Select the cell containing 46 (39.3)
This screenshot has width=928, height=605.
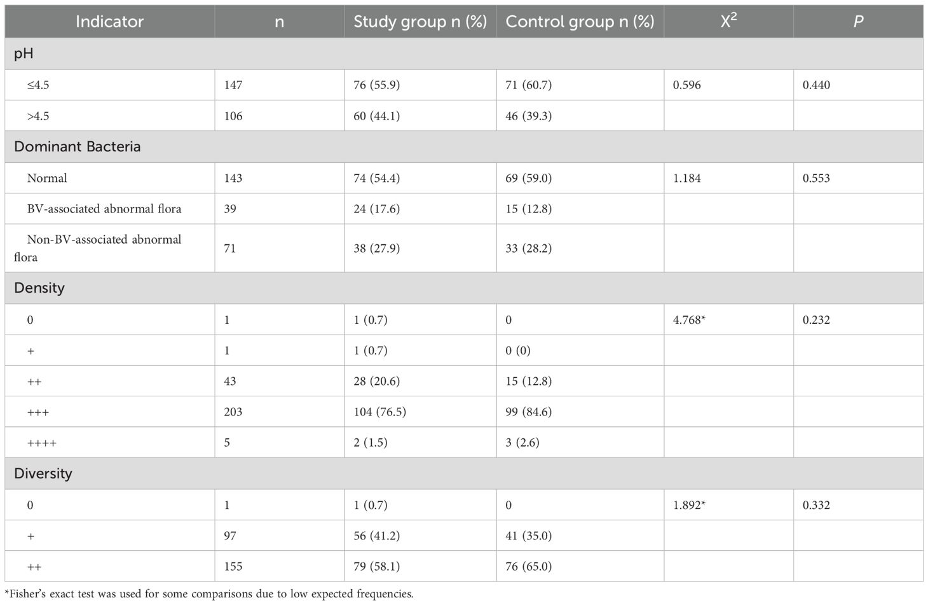tap(529, 116)
